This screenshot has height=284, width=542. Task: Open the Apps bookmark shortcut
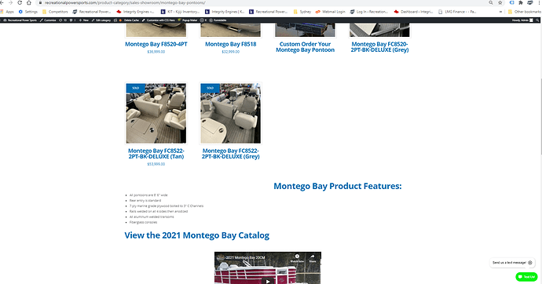click(x=7, y=12)
